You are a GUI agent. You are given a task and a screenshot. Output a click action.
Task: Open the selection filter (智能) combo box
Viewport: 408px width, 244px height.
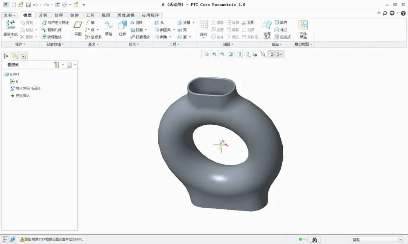376,240
